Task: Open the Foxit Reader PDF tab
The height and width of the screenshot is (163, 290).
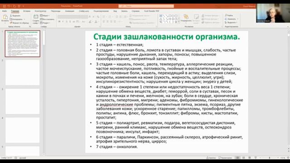Action: 151,11
